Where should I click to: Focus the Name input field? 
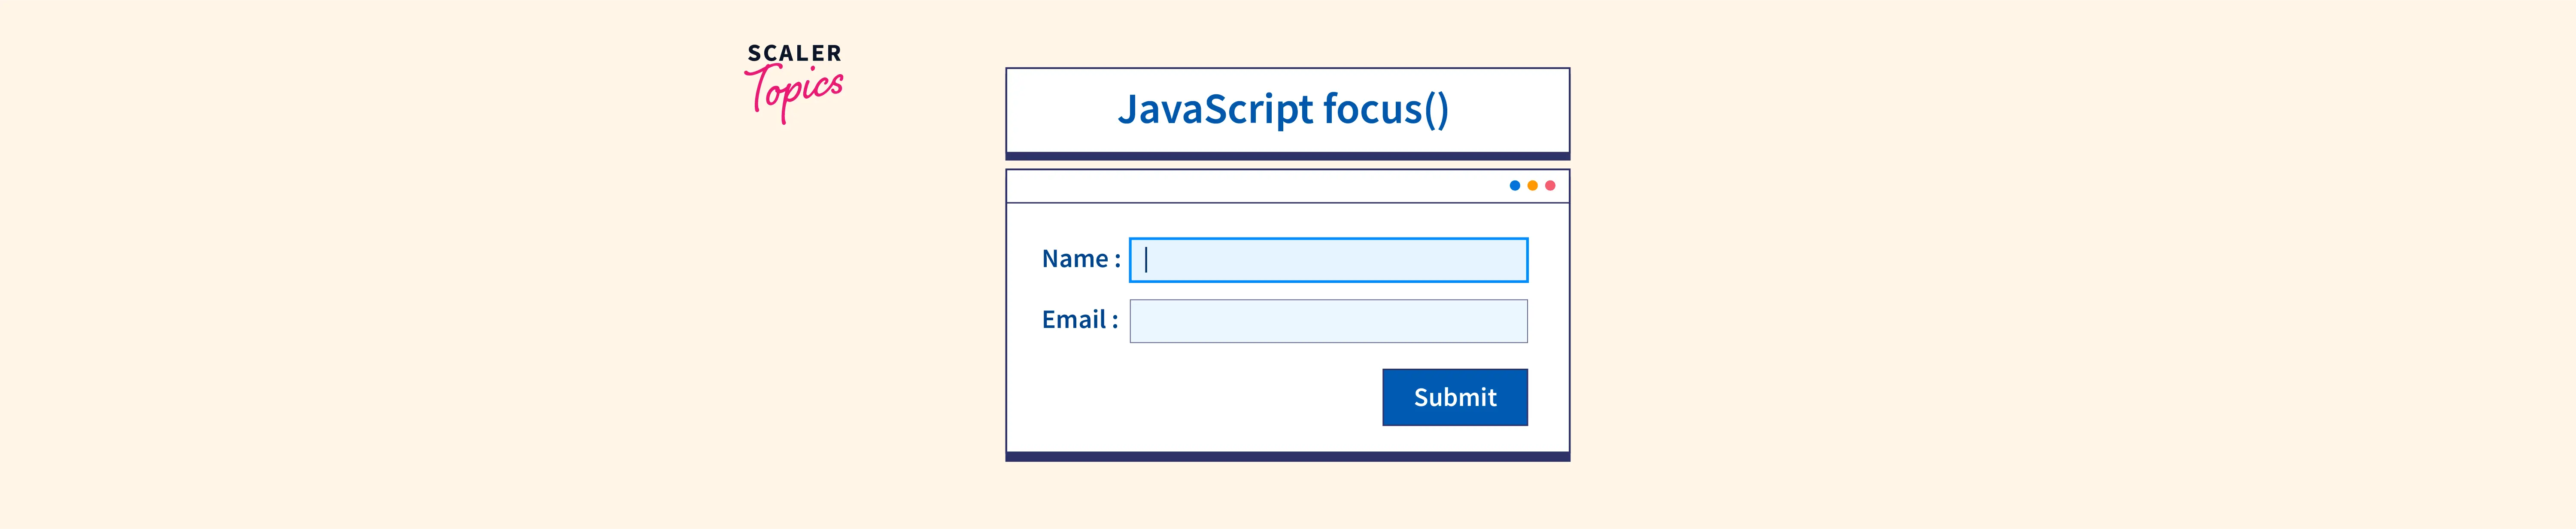click(1328, 259)
